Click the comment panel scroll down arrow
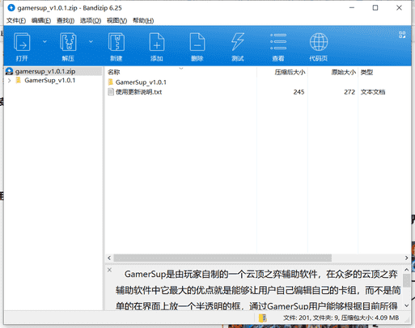 406,305
